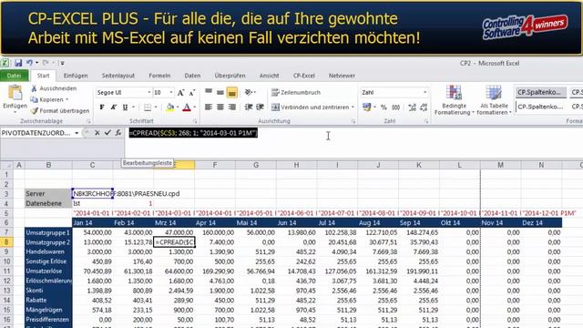583x328 pixels.
Task: Toggle underline U button
Action: coord(126,108)
